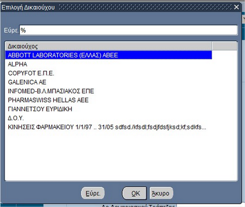Image resolution: width=245 pixels, height=207 pixels.
Task: Cancel with the Άκυρο button
Action: coord(161,193)
